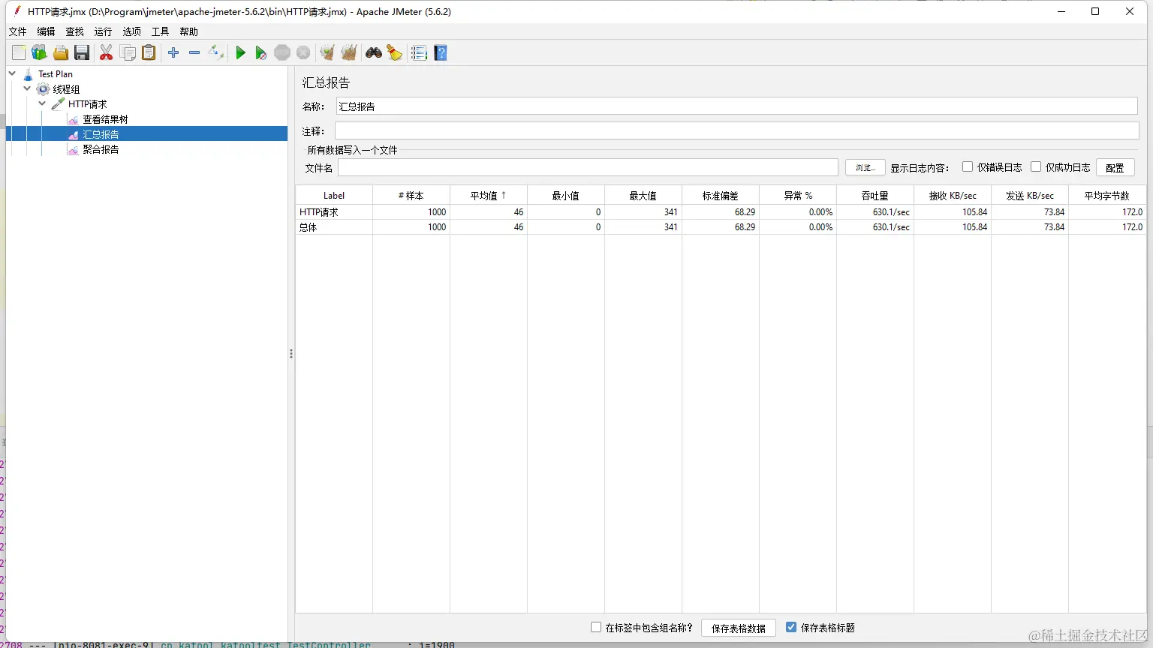Open Help with the question mark icon
The width and height of the screenshot is (1153, 648).
[441, 52]
